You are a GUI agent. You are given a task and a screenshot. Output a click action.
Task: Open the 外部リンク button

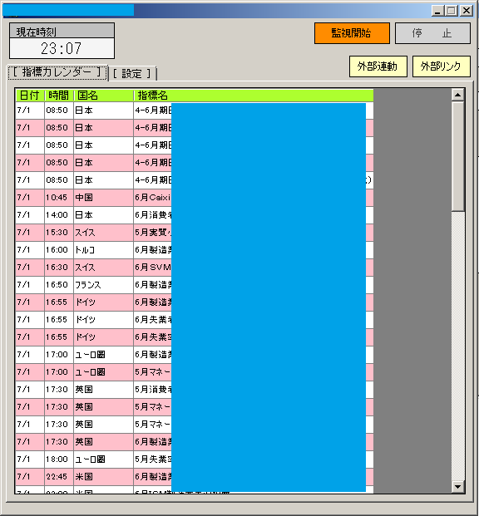[441, 66]
